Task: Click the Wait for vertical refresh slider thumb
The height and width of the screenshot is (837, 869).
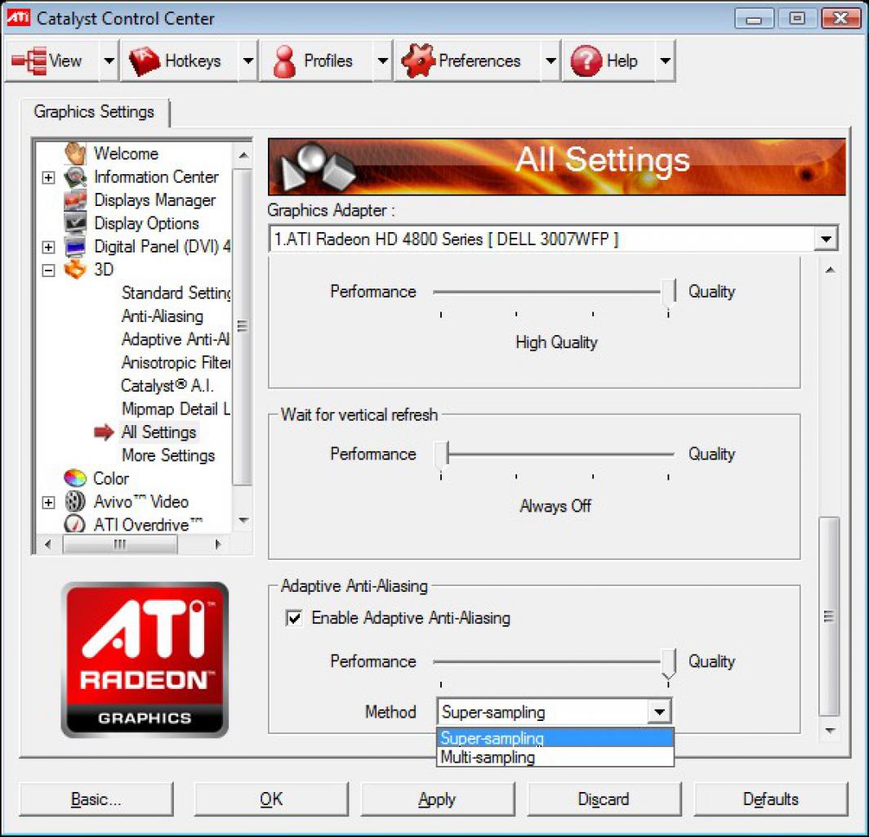Action: (x=441, y=456)
